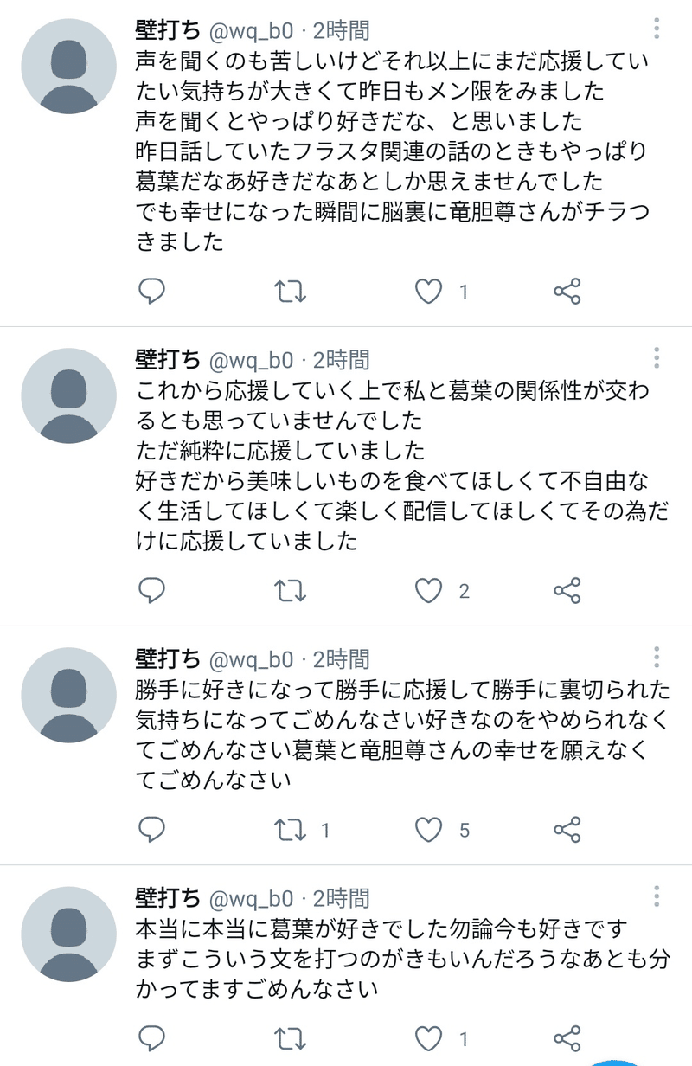Share the tweet starting これから応援していく

tap(567, 591)
